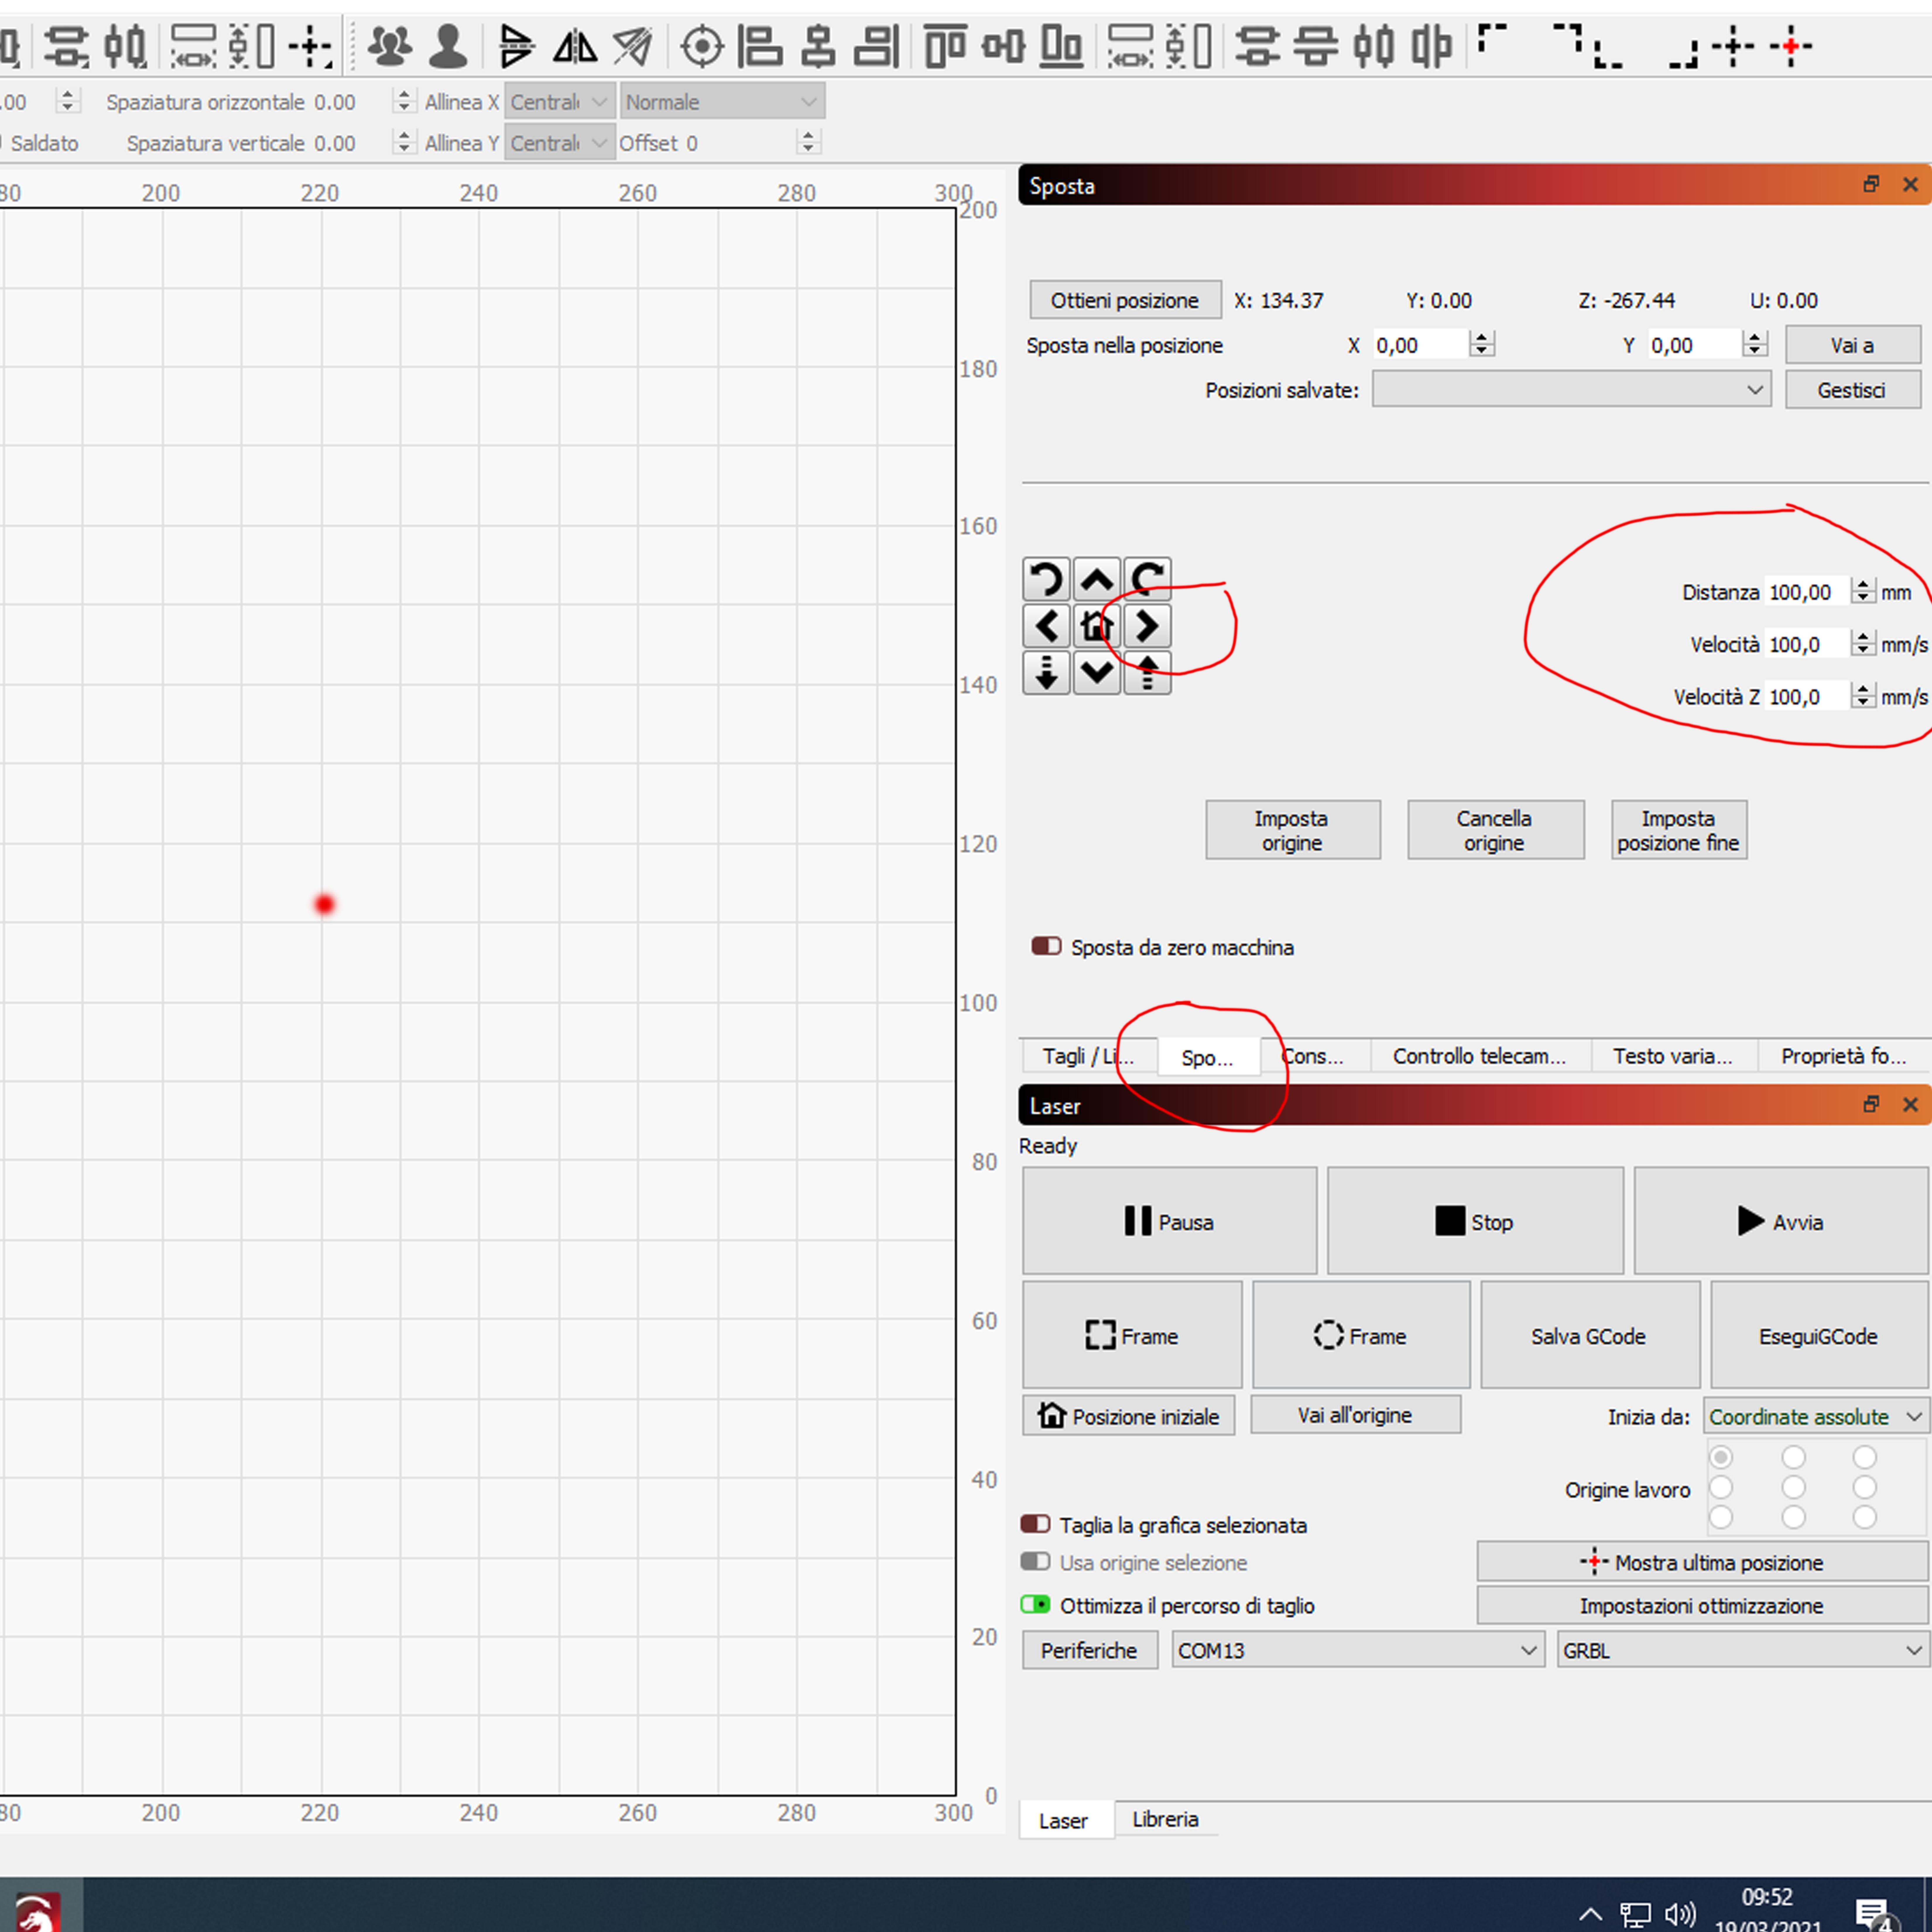The height and width of the screenshot is (1932, 1932).
Task: Click the laser position target icon
Action: click(702, 46)
